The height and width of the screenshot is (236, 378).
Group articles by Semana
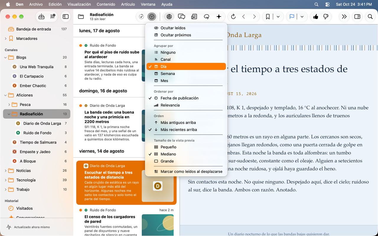click(186, 73)
